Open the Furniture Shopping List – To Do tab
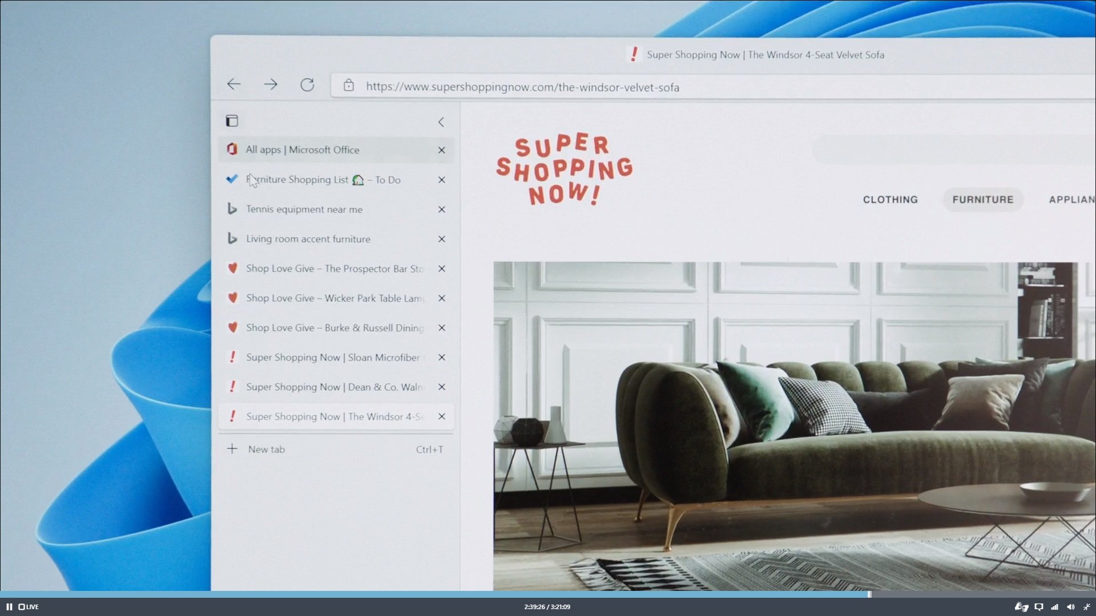Screen dimensions: 1096x616 [x=336, y=180]
